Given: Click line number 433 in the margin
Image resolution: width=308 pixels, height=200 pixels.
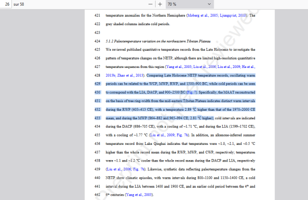Looking at the screenshot, I should (97, 118).
